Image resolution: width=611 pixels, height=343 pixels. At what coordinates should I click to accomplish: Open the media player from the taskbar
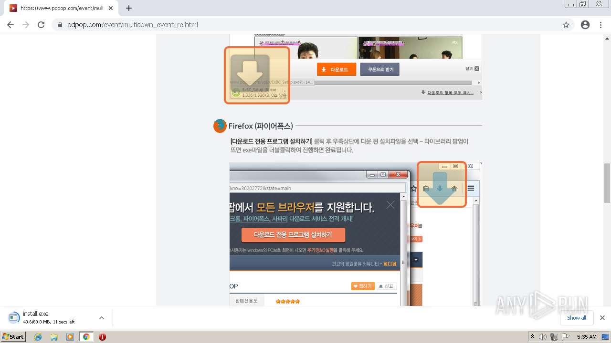point(70,337)
